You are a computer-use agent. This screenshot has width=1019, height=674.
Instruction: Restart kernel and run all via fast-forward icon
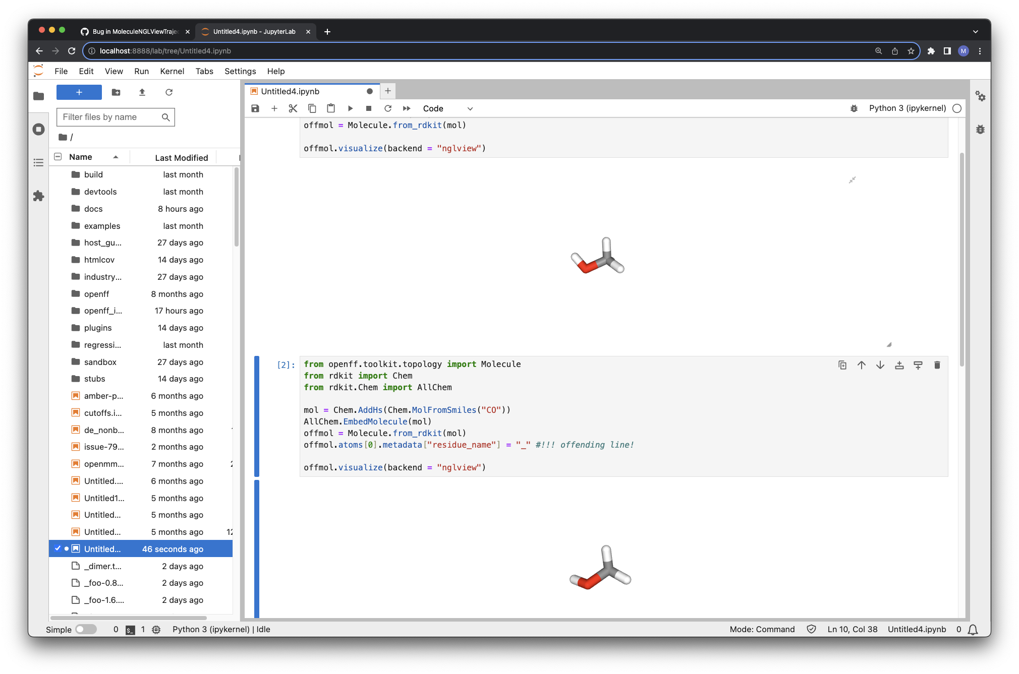tap(407, 108)
